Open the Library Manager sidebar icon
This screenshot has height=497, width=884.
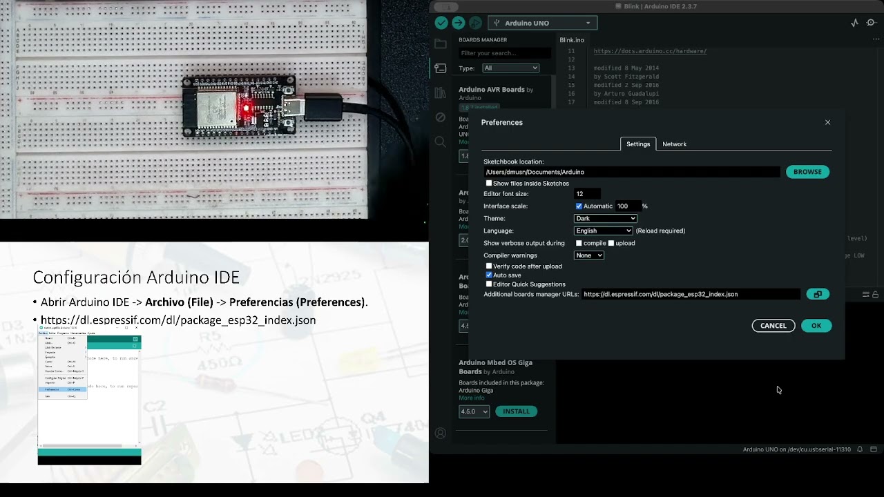(441, 93)
